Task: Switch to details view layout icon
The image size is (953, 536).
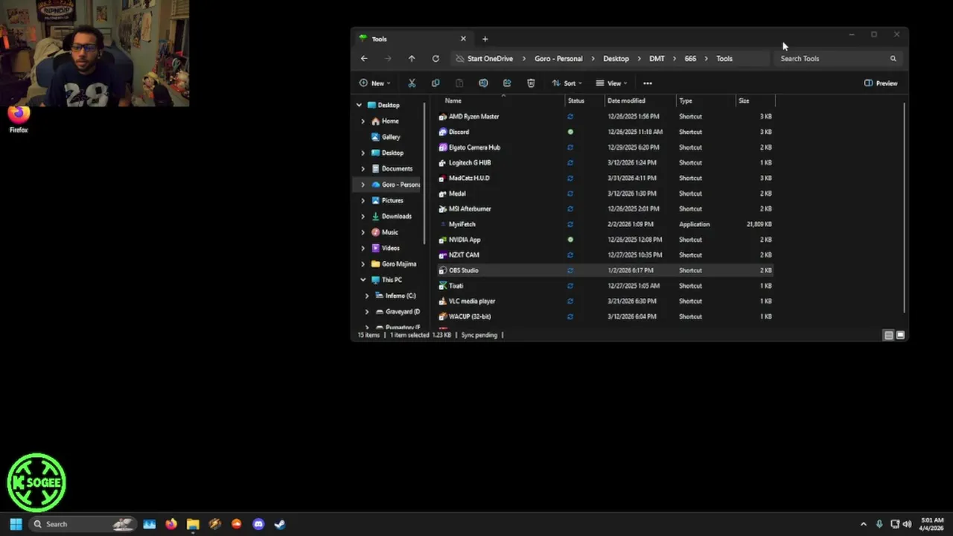Action: [x=888, y=335]
